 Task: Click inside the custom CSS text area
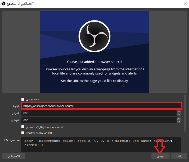point(101,144)
